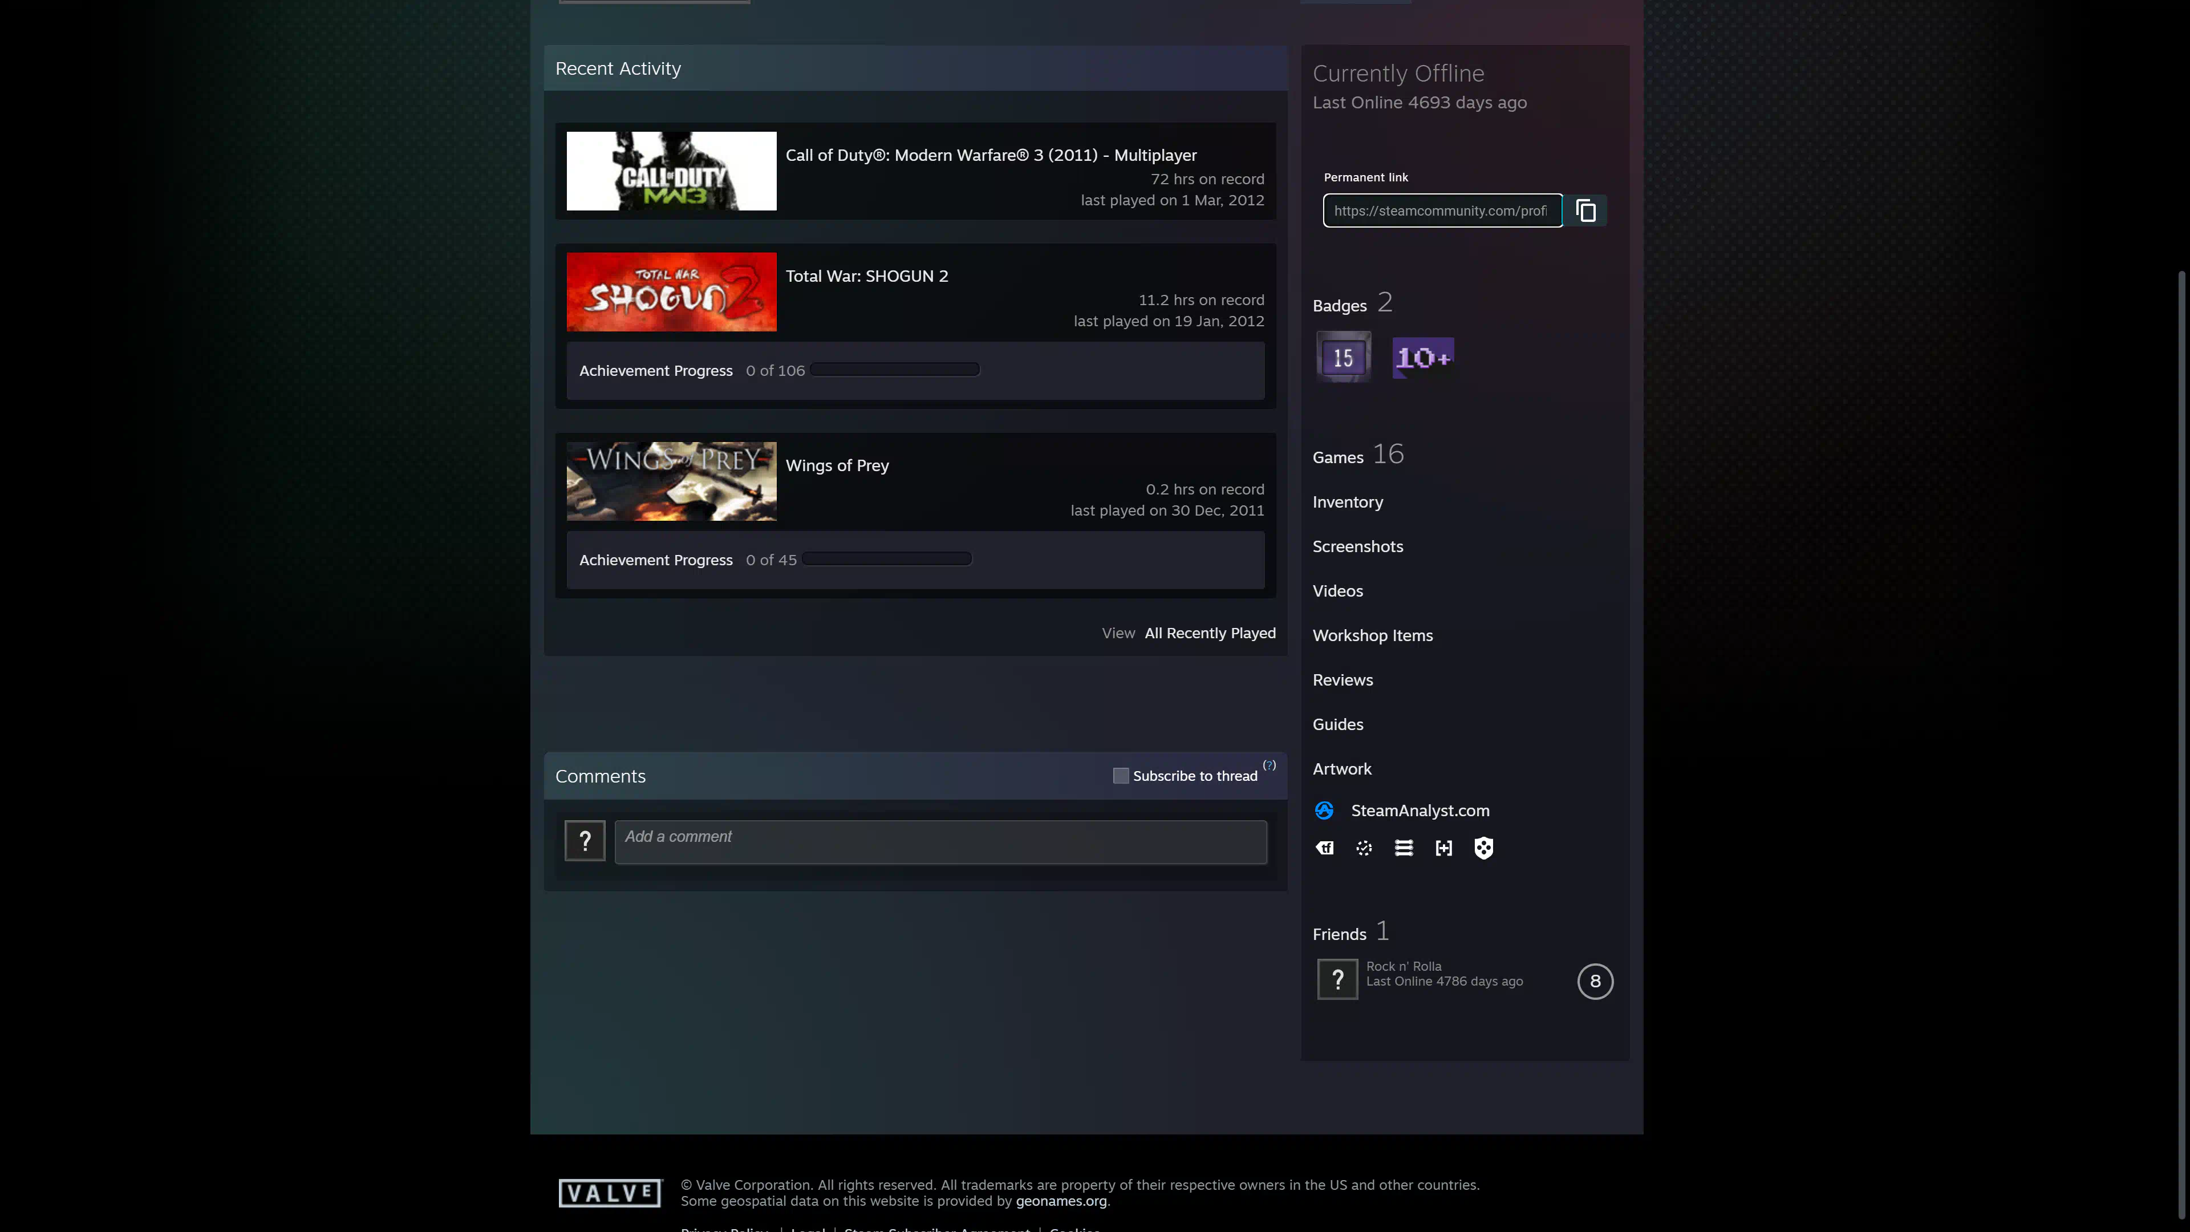Click 'Last Online 4693 days ago' text
Viewport: 2190px width, 1232px height.
point(1420,102)
